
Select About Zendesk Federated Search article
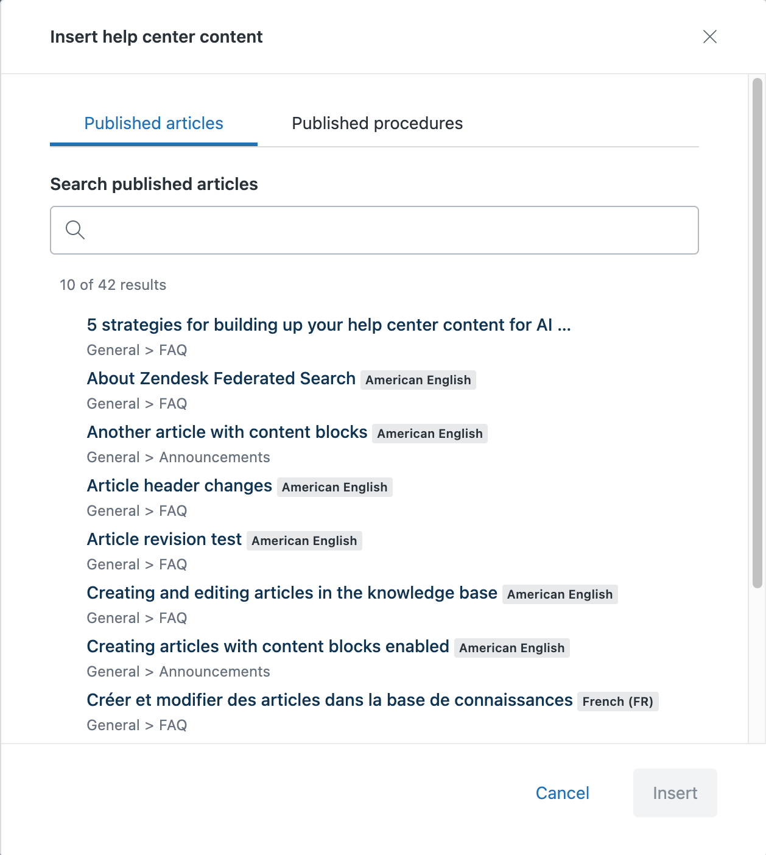pyautogui.click(x=221, y=379)
